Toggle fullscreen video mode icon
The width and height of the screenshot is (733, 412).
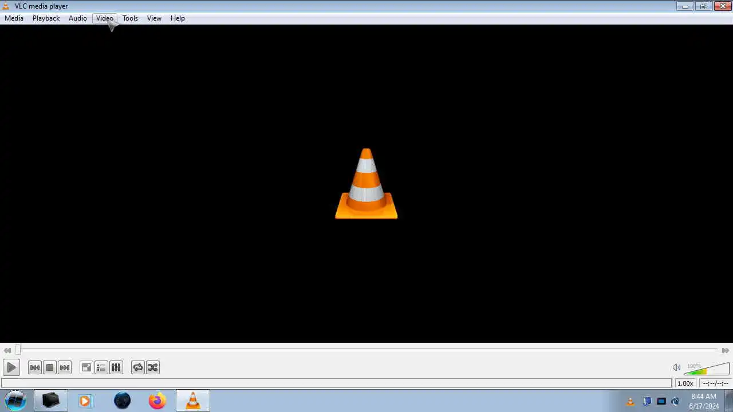[86, 367]
